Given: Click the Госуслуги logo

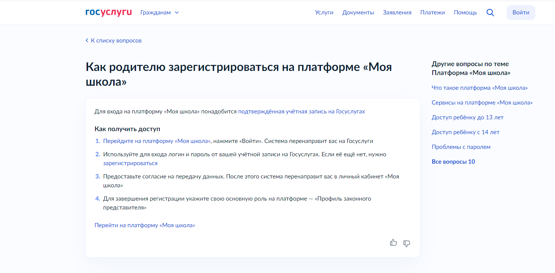Looking at the screenshot, I should (x=108, y=13).
